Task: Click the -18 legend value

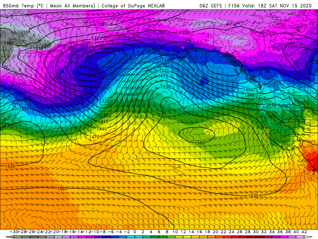Action: click(62, 232)
